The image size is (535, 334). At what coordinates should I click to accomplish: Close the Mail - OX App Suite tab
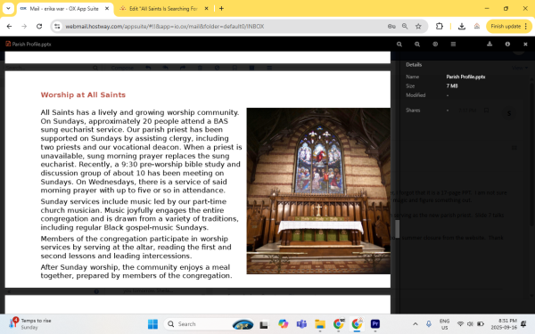(107, 9)
